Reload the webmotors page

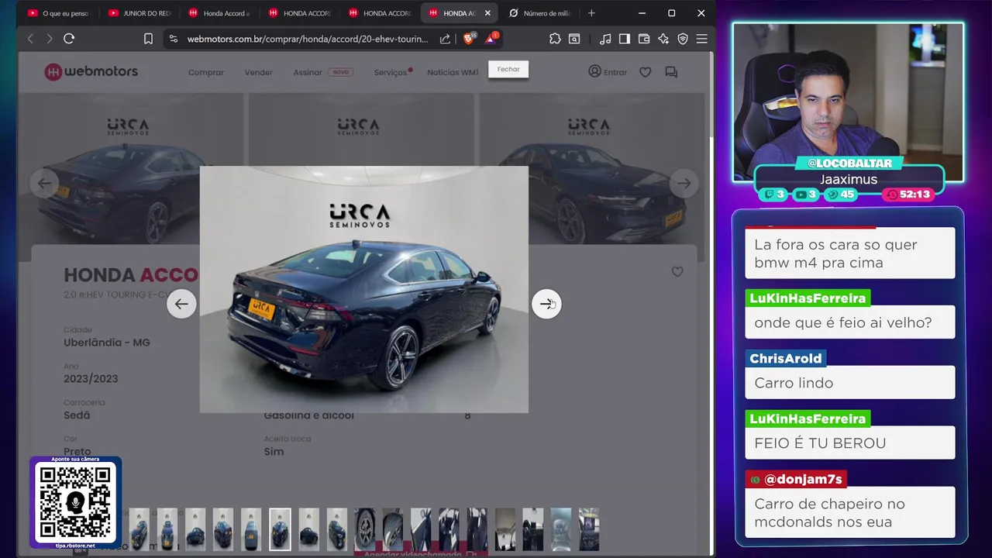click(69, 39)
